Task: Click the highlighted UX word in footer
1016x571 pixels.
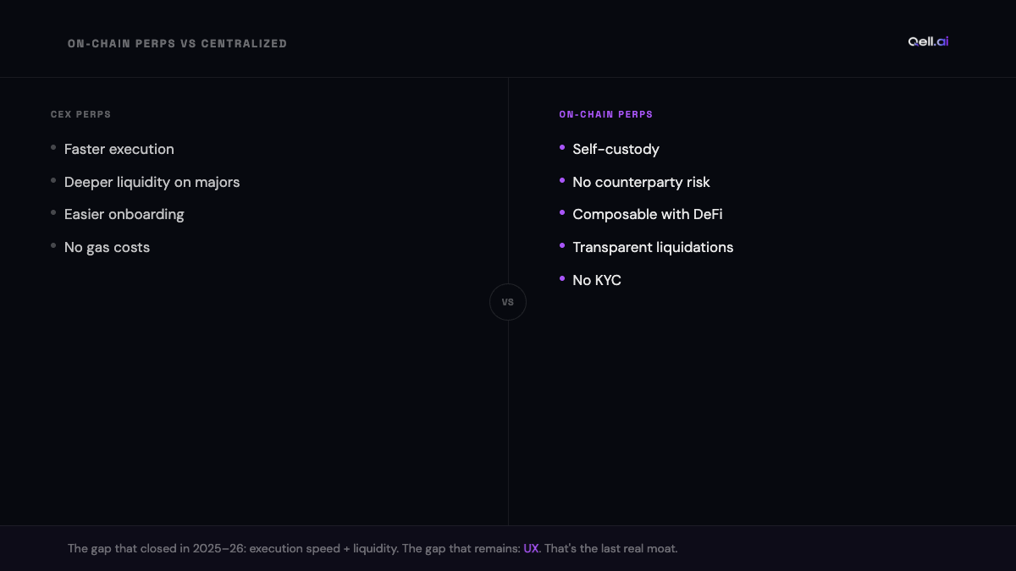Action: (531, 548)
